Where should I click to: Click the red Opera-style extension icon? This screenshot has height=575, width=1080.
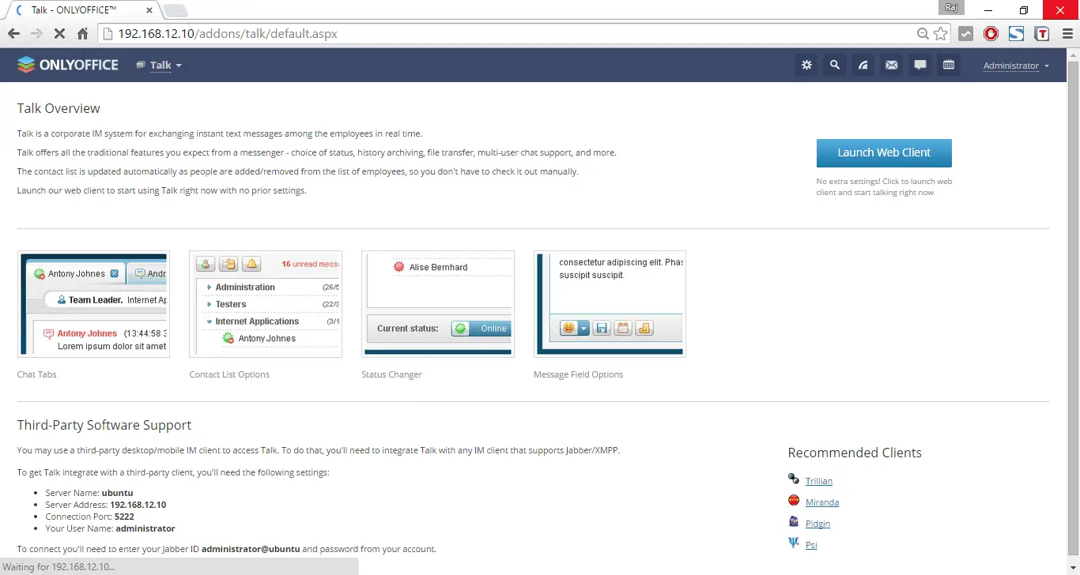[x=991, y=34]
